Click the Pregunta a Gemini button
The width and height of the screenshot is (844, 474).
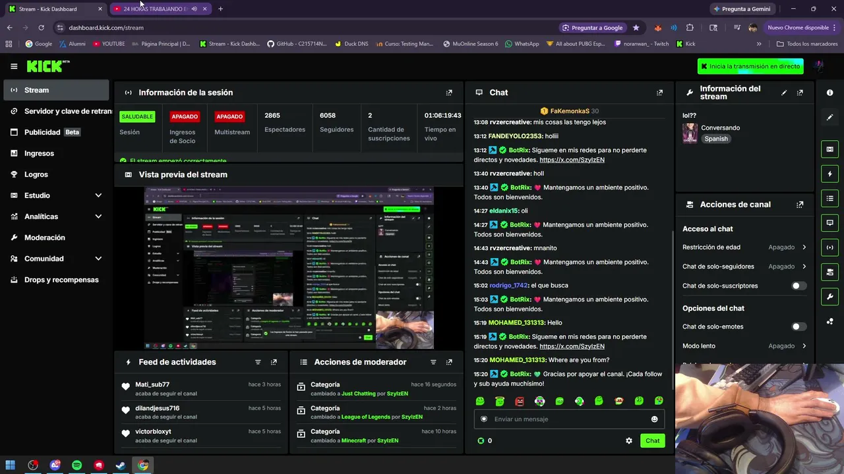742,9
